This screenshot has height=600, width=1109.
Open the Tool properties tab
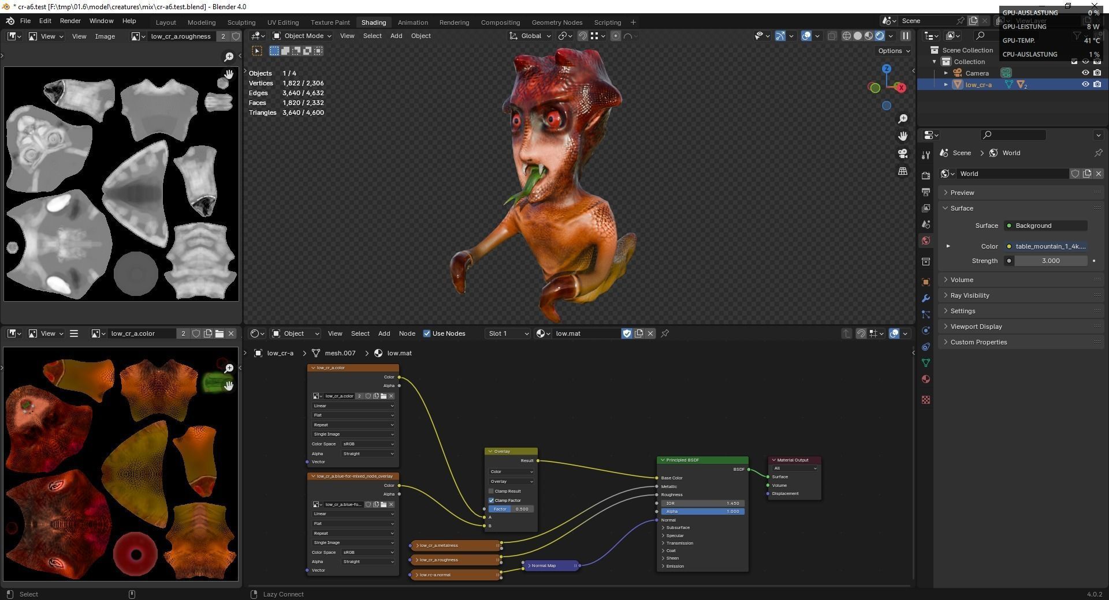click(926, 155)
